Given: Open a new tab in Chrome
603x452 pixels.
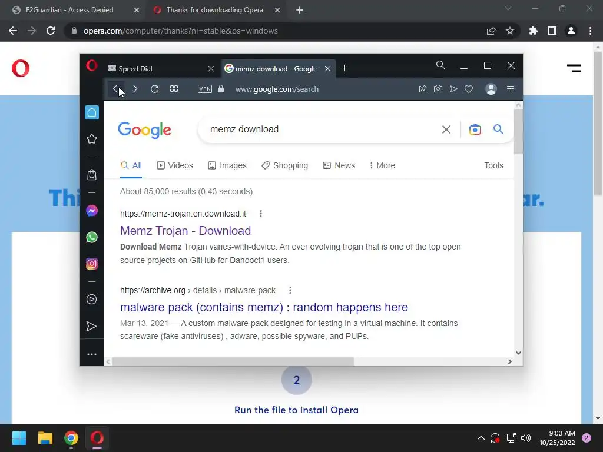Looking at the screenshot, I should pos(300,10).
